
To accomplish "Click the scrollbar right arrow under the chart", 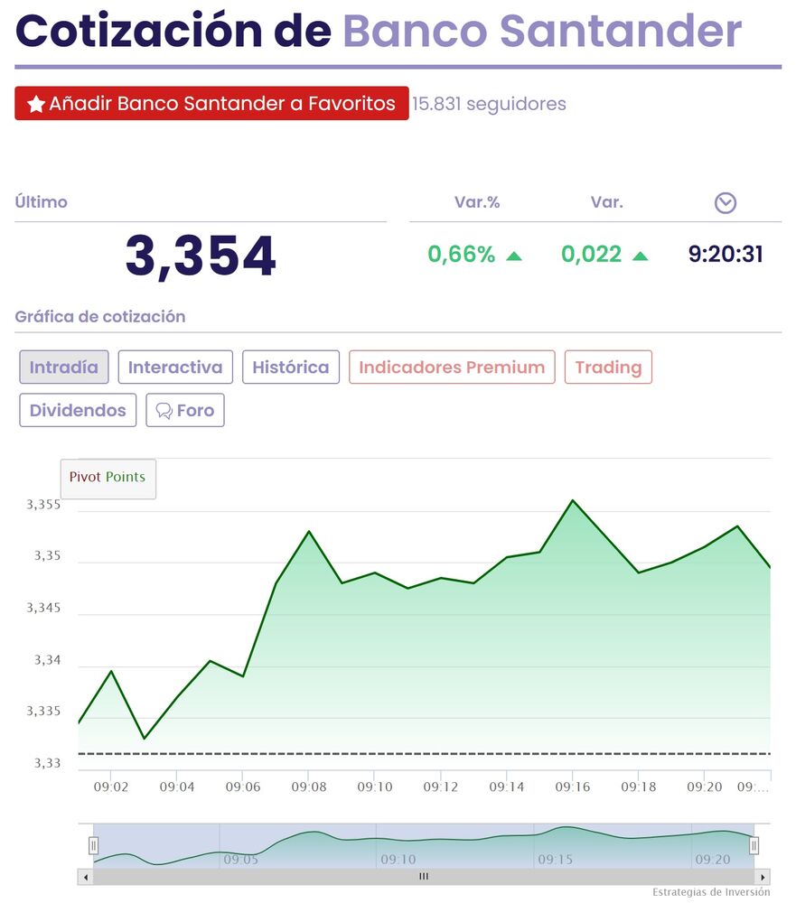I will coord(763,877).
